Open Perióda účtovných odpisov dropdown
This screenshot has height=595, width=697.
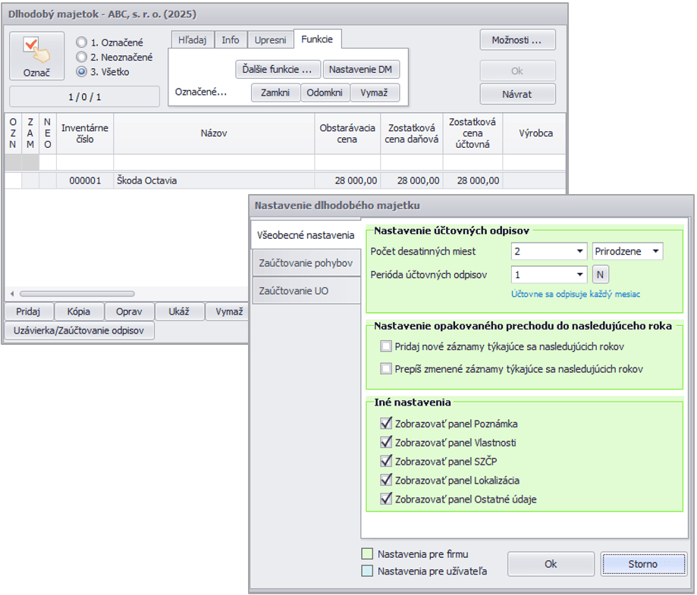580,274
